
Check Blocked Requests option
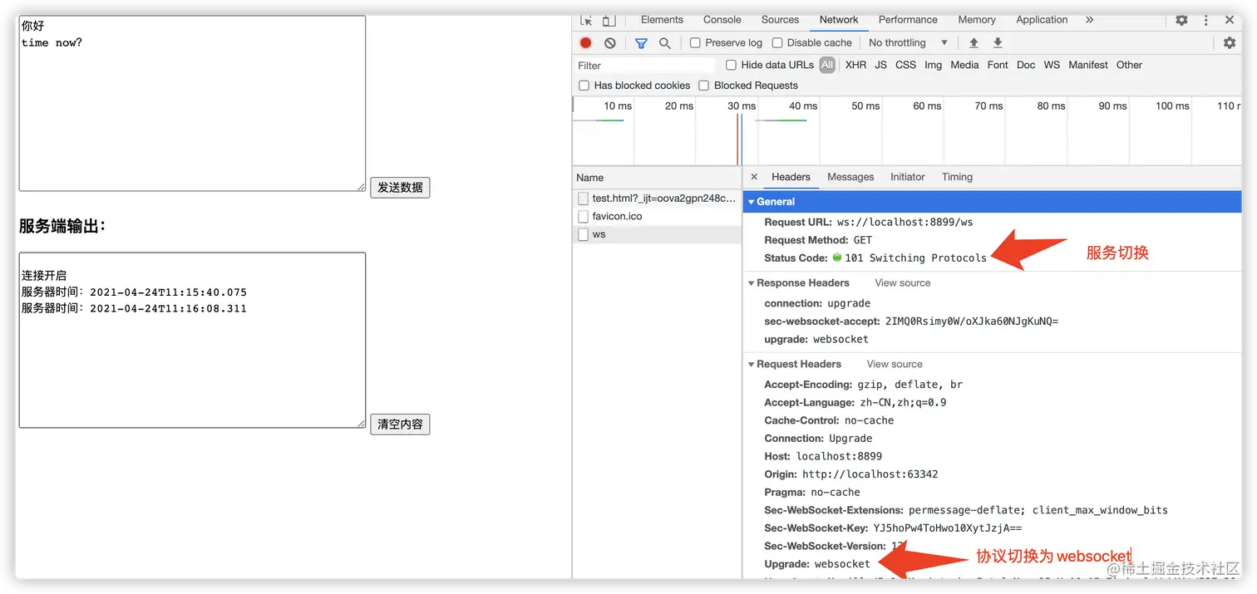pyautogui.click(x=704, y=86)
